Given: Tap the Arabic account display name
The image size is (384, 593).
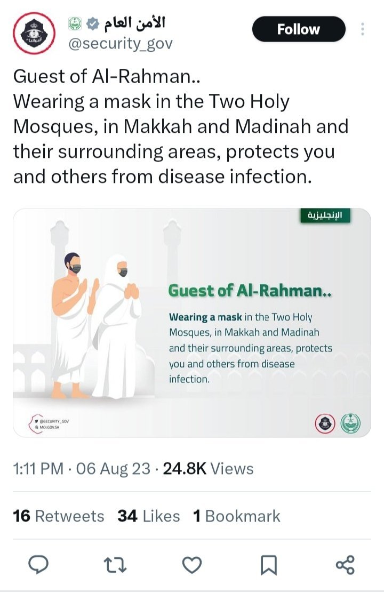Looking at the screenshot, I should pos(134,23).
